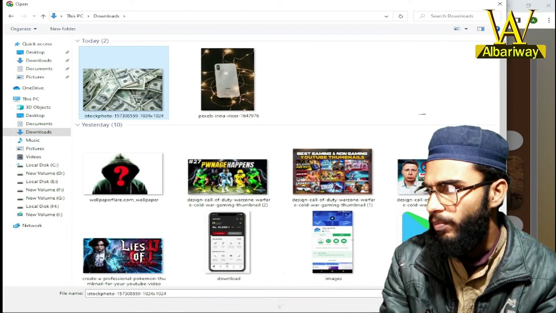Select pinned Pictures under Quick access
The height and width of the screenshot is (313, 556).
(35, 77)
